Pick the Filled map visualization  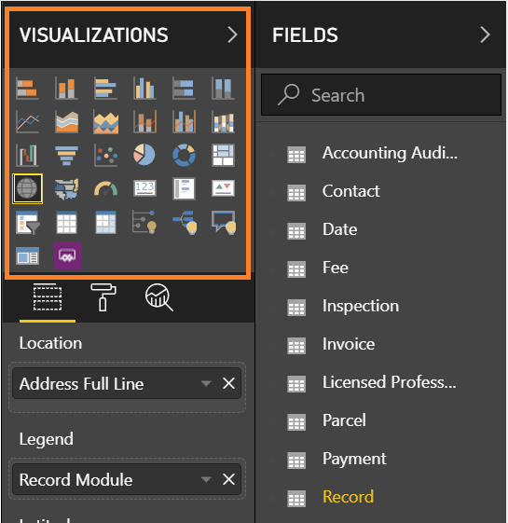(67, 189)
